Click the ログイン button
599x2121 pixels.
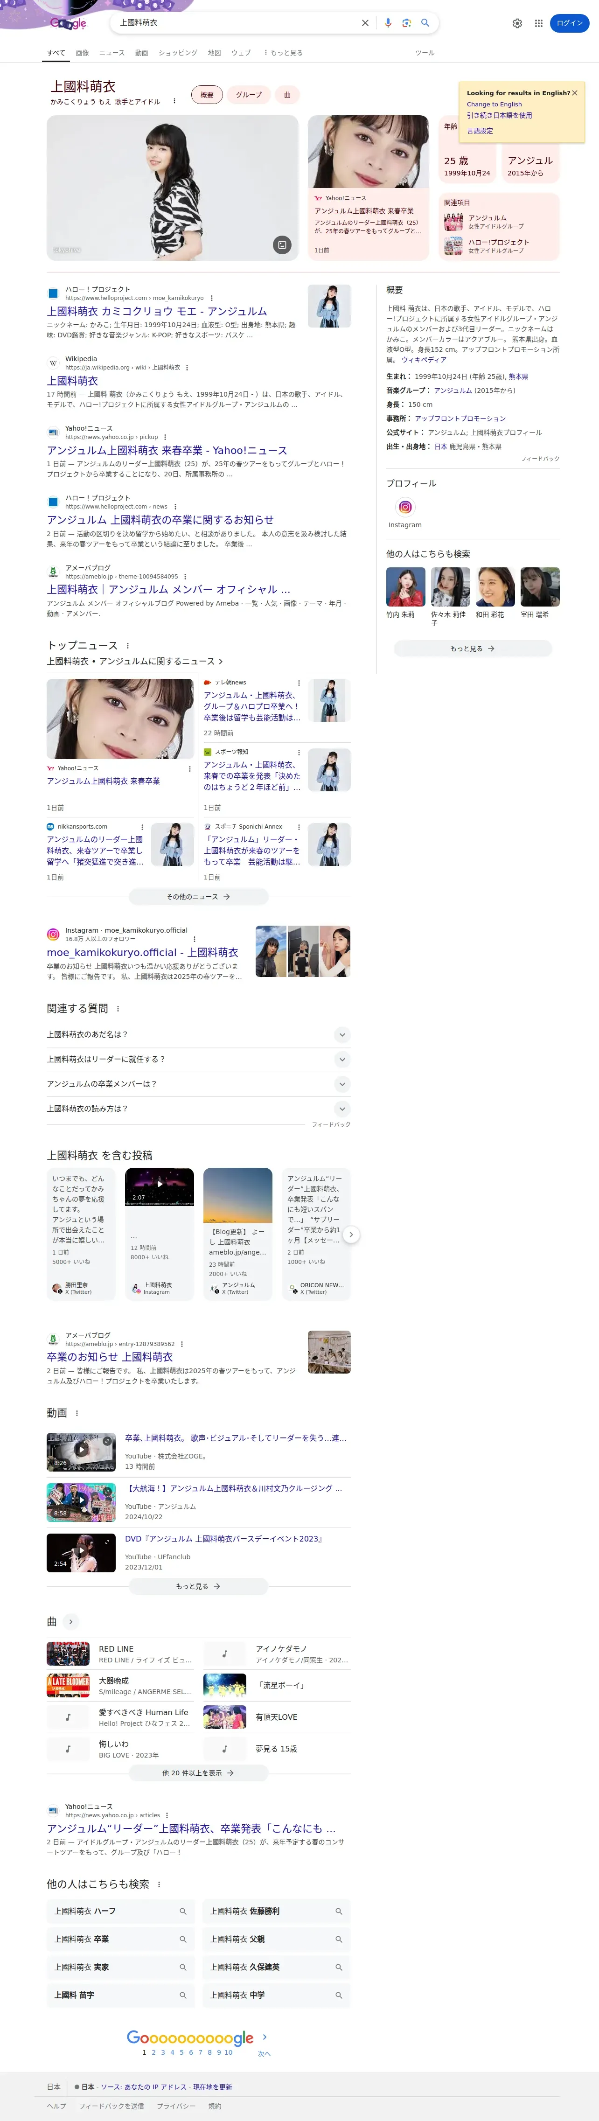(x=570, y=23)
